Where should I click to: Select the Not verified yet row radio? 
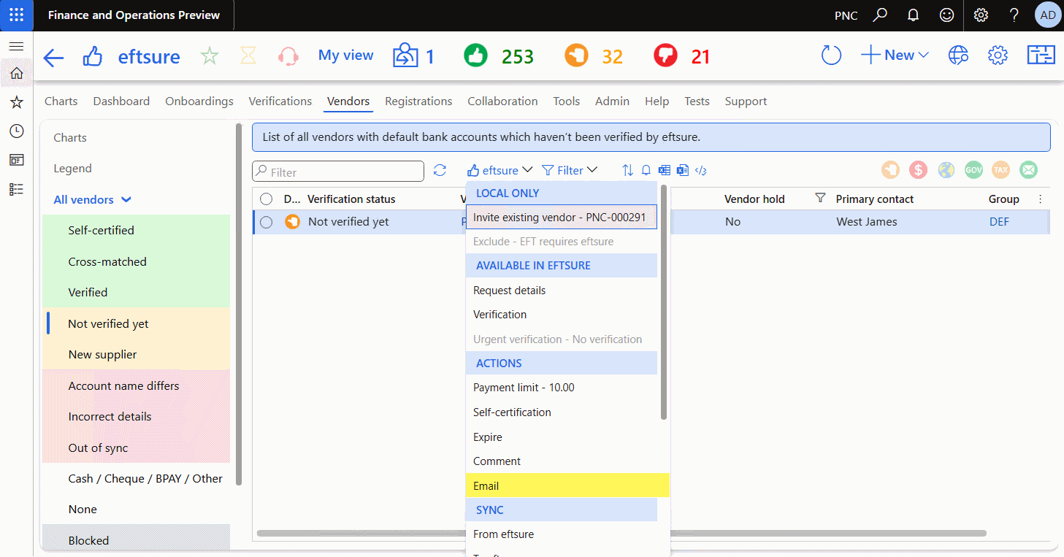pyautogui.click(x=266, y=222)
